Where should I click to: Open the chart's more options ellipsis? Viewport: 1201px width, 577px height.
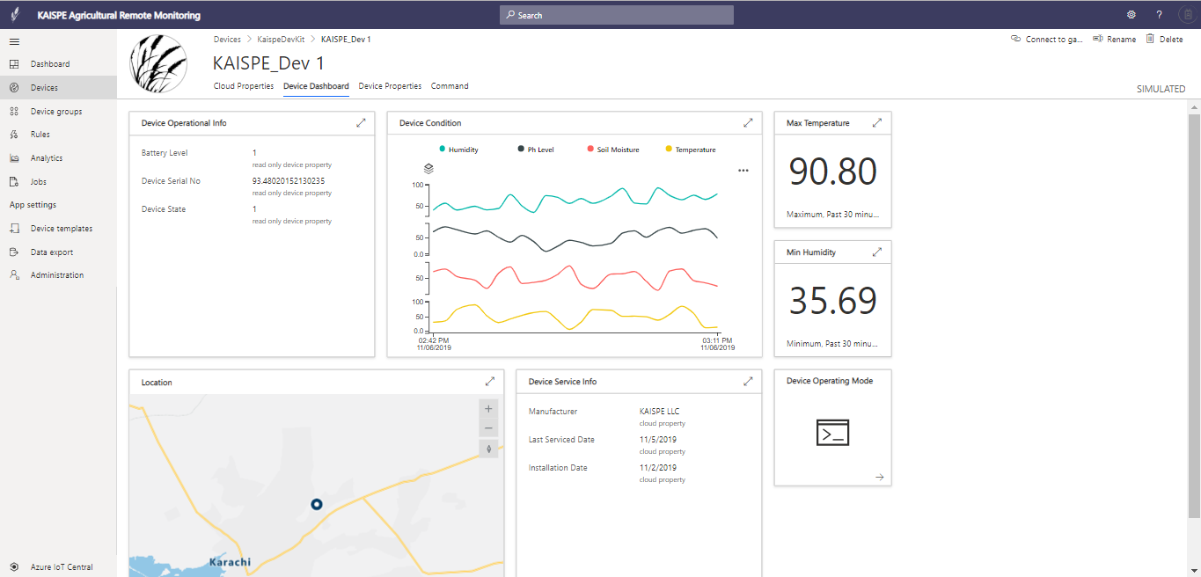tap(743, 170)
